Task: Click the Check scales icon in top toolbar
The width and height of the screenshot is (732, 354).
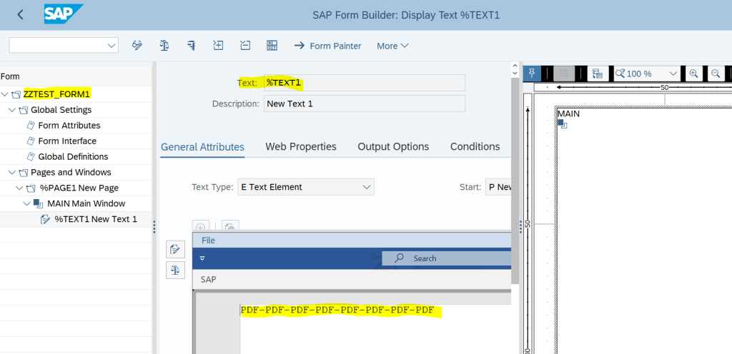Action: (x=164, y=46)
